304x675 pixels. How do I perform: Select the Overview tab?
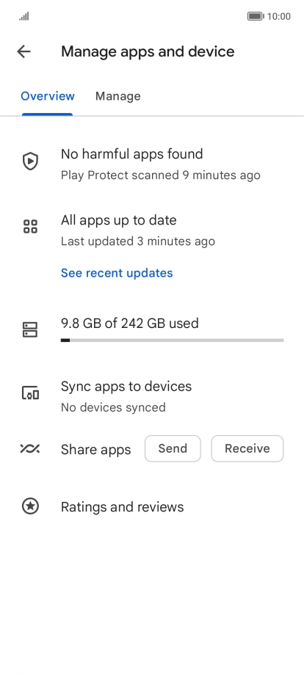pyautogui.click(x=48, y=96)
